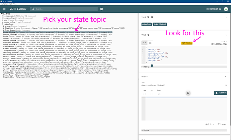This screenshot has height=140, width=231.
Task: Select the Lounge Chair Reclined topic row
Action: tap(60, 59)
